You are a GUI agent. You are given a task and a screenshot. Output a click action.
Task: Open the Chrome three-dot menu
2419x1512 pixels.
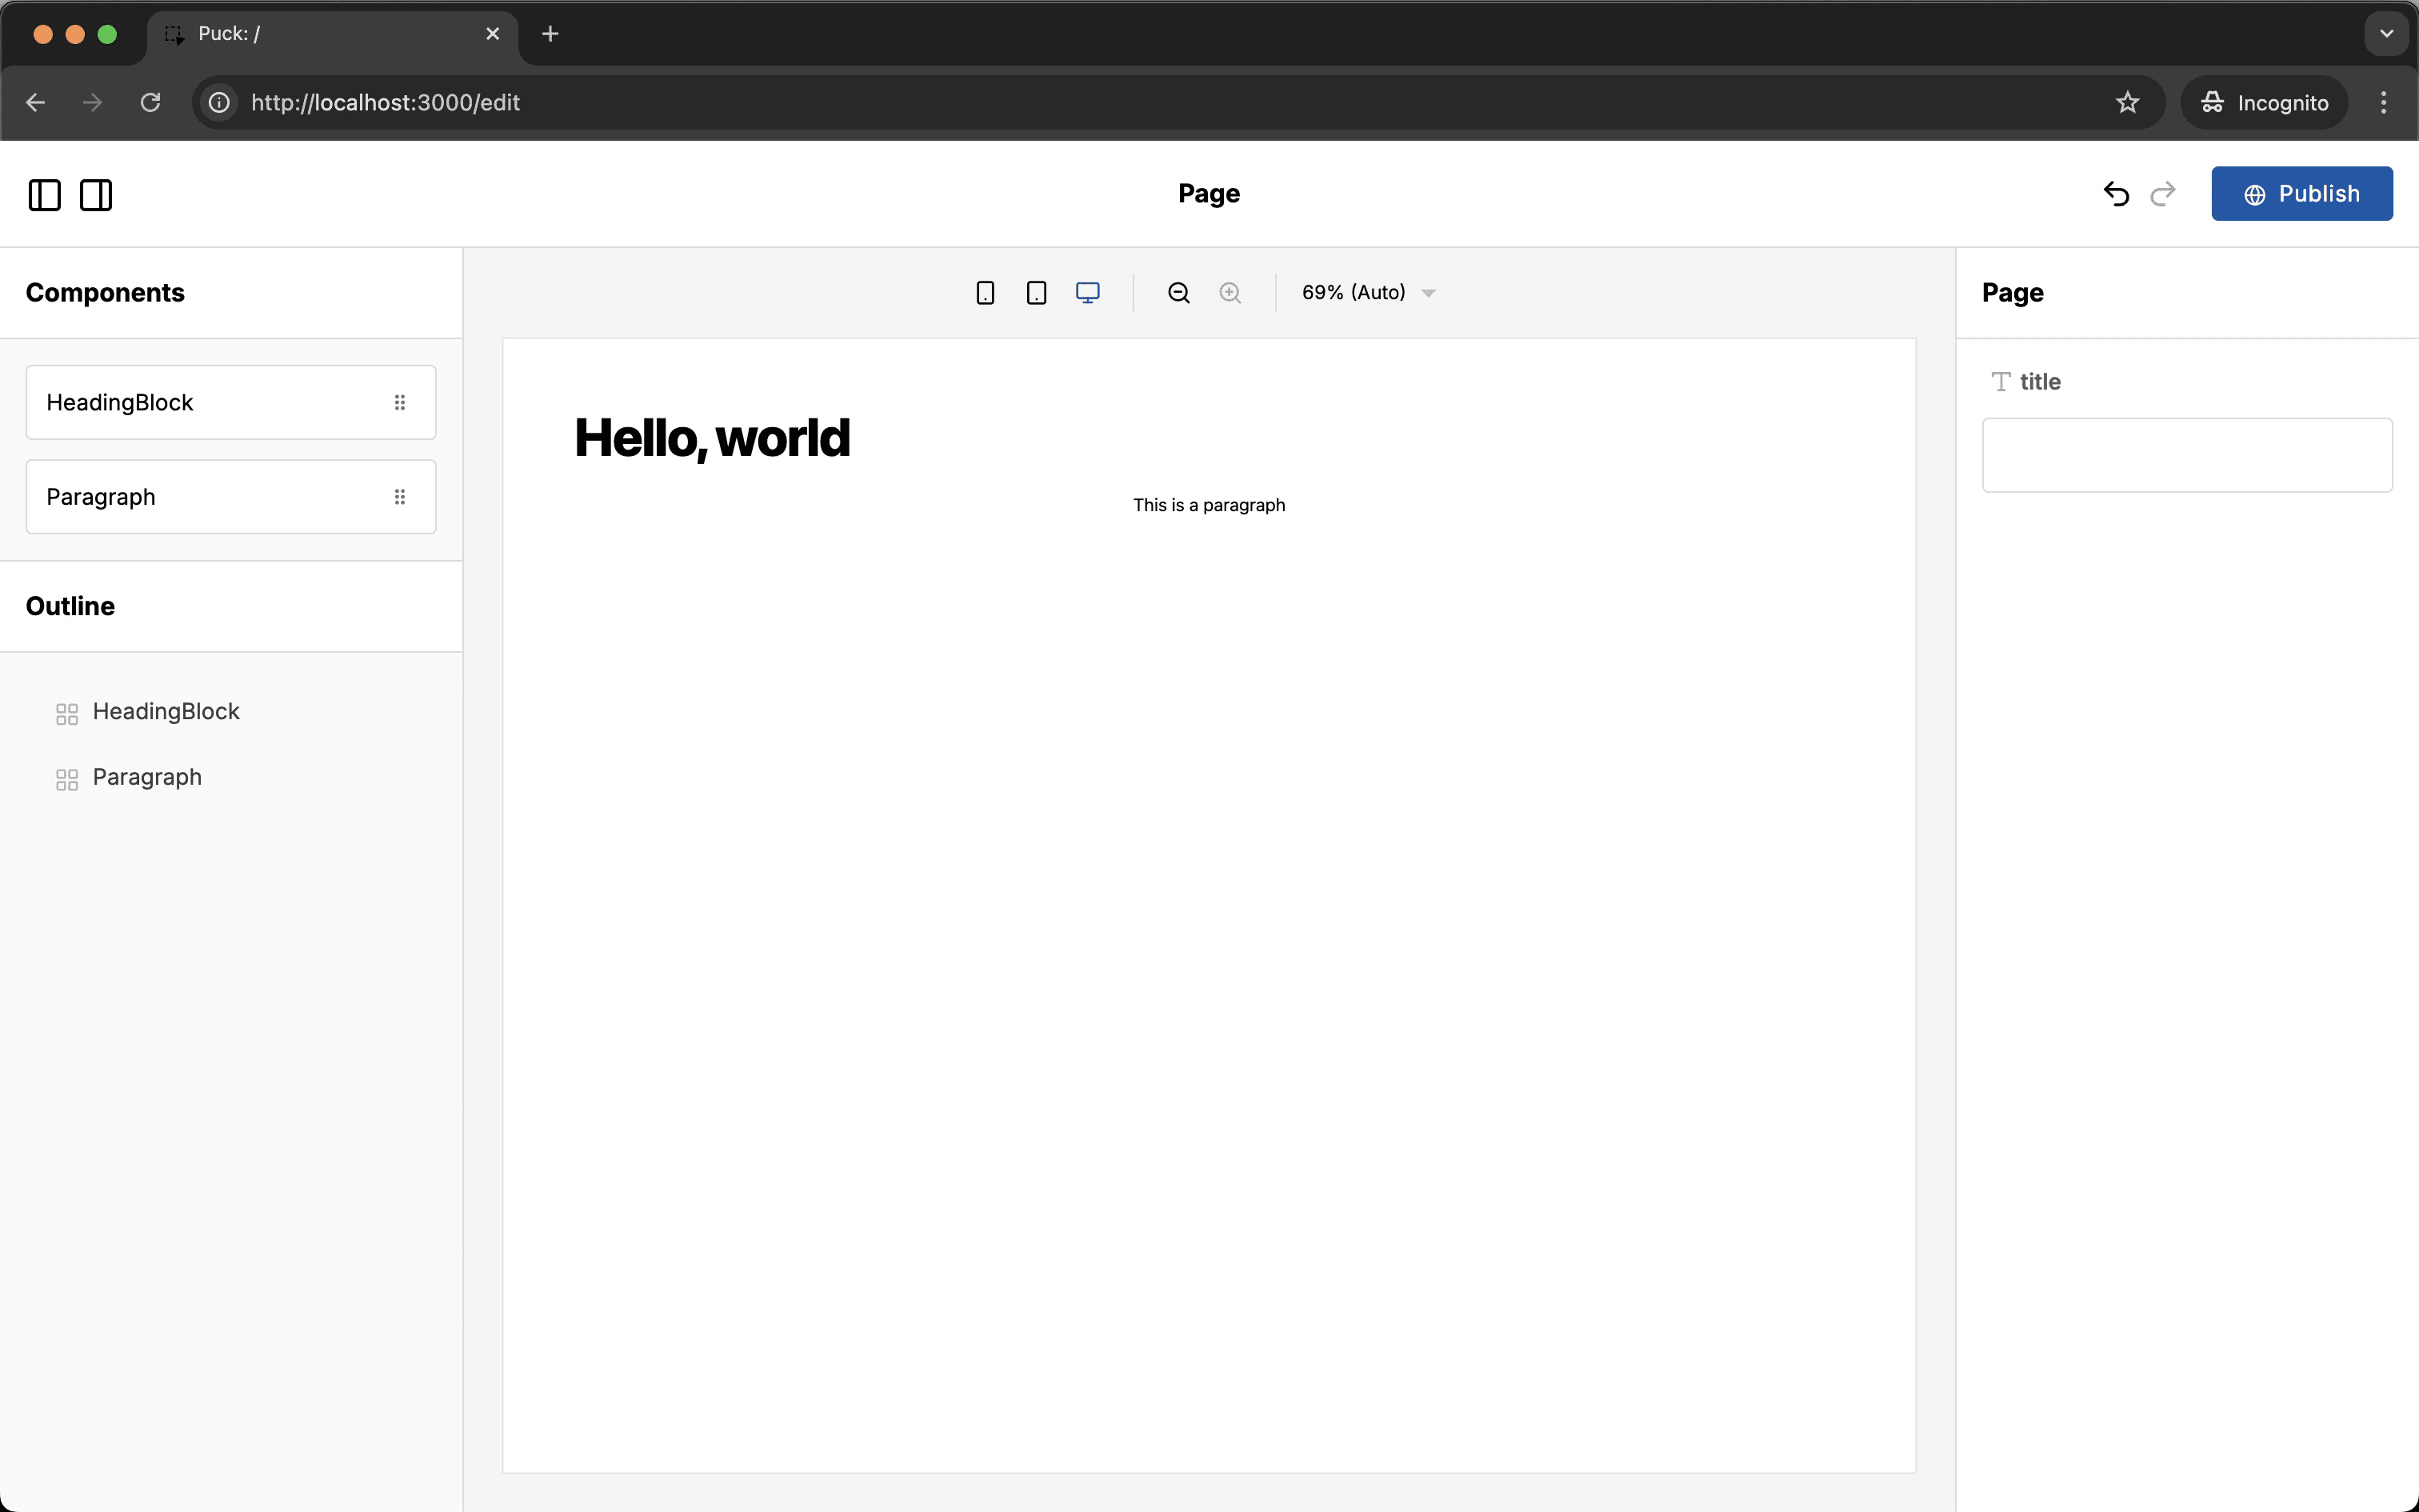pyautogui.click(x=2383, y=102)
